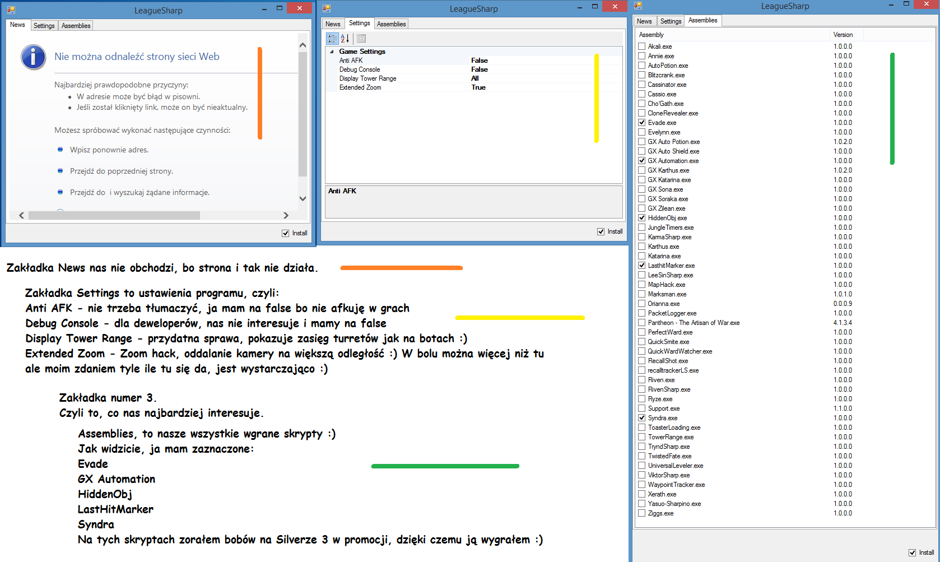Click the LeagueSharp app icon in the middle window's title bar
940x562 pixels.
[x=327, y=8]
